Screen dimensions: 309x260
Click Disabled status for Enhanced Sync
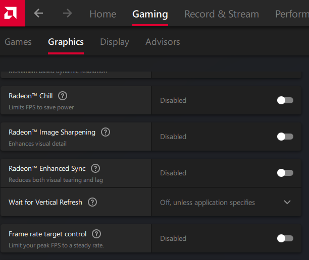[173, 173]
